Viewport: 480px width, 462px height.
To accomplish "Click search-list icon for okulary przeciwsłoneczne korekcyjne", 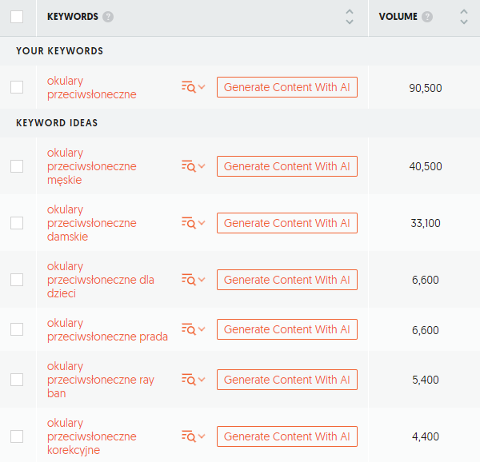I will point(189,436).
